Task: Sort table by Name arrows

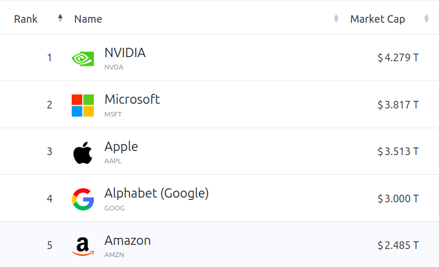Action: [336, 19]
